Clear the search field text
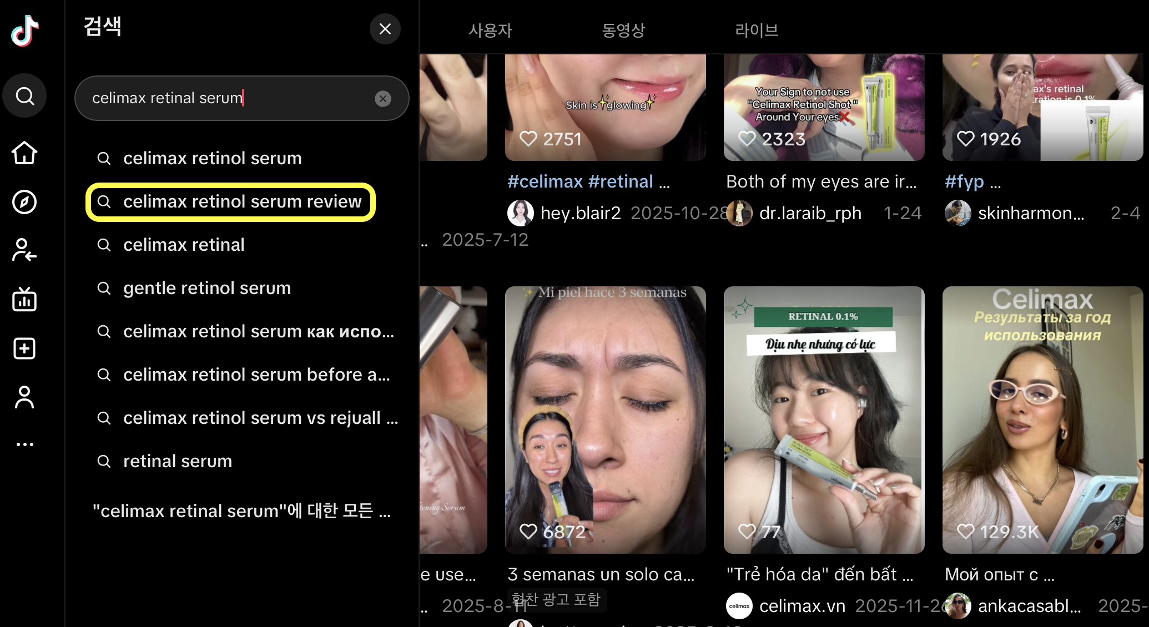This screenshot has width=1149, height=627. point(383,99)
